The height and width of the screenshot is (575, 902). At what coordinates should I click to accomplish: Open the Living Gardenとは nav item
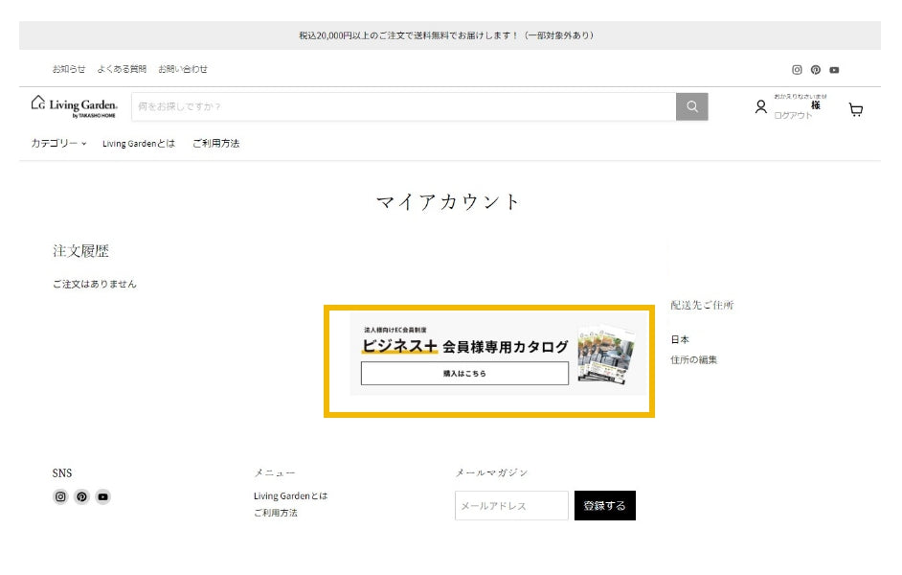point(139,144)
